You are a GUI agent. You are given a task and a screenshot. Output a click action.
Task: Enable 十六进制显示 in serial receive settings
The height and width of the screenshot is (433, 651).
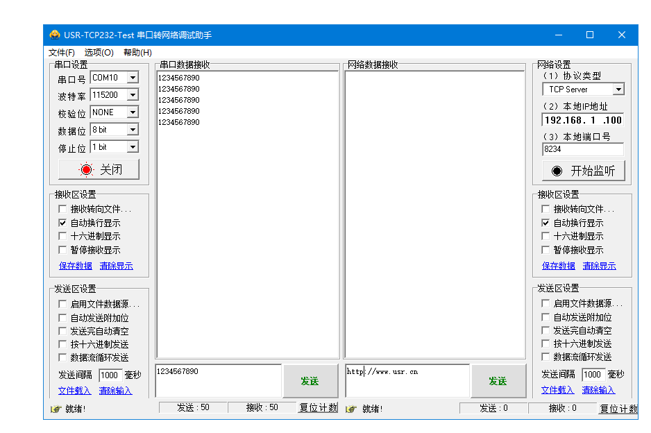63,236
